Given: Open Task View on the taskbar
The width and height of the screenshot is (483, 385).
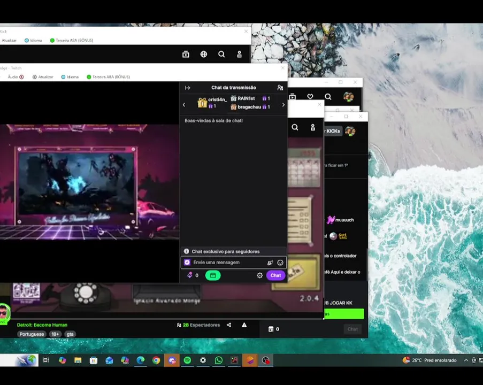Looking at the screenshot, I should (x=46, y=360).
